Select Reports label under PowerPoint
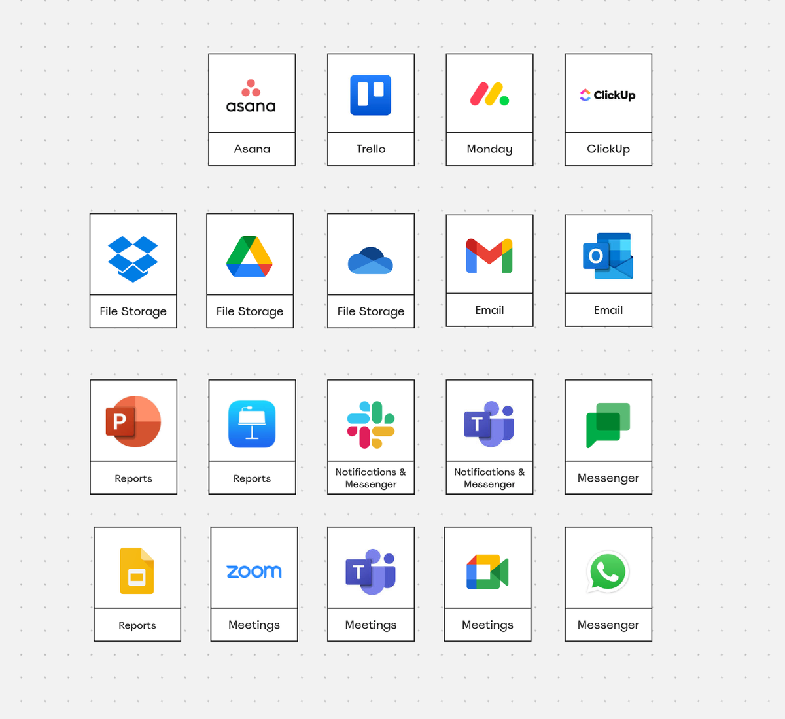This screenshot has width=785, height=719. click(133, 479)
